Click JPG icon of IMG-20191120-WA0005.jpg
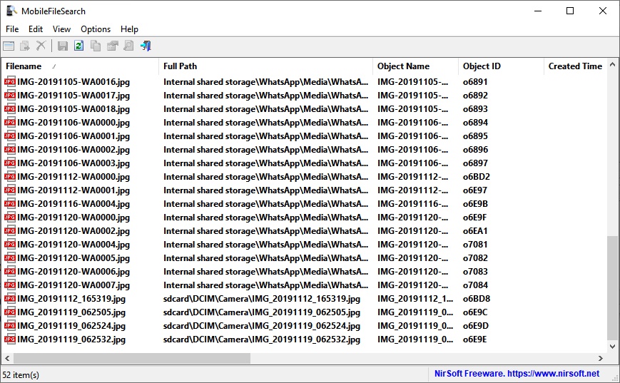This screenshot has width=620, height=383. [10, 258]
